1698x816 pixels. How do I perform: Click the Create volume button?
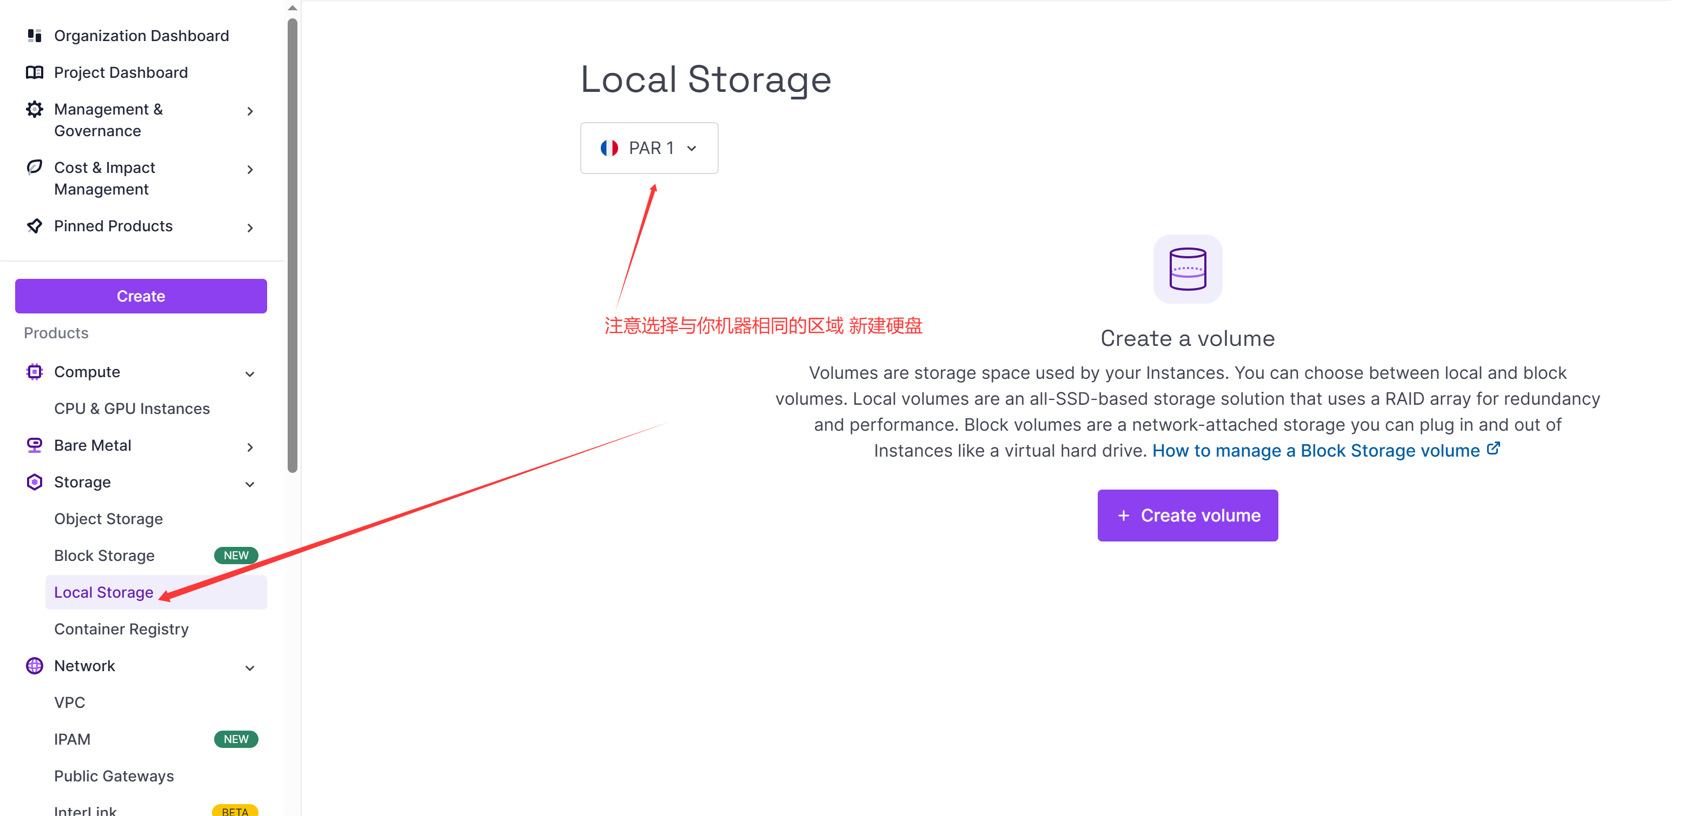point(1187,516)
